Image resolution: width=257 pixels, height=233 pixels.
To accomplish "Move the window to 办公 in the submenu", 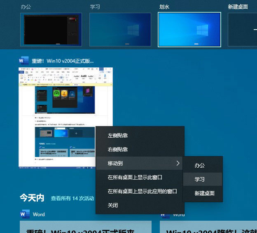I will [x=200, y=165].
